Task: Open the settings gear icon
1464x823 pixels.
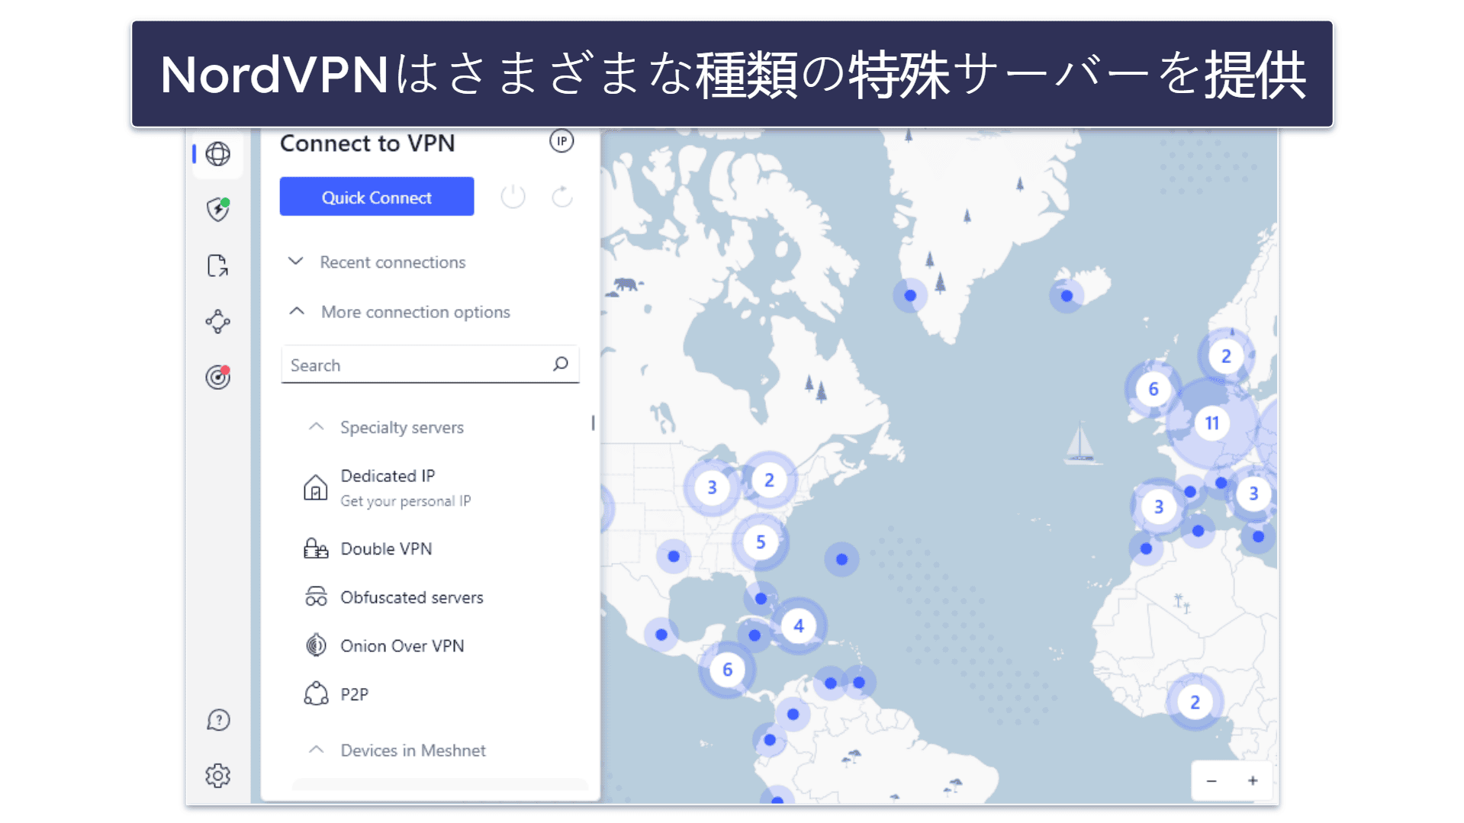Action: 217,776
